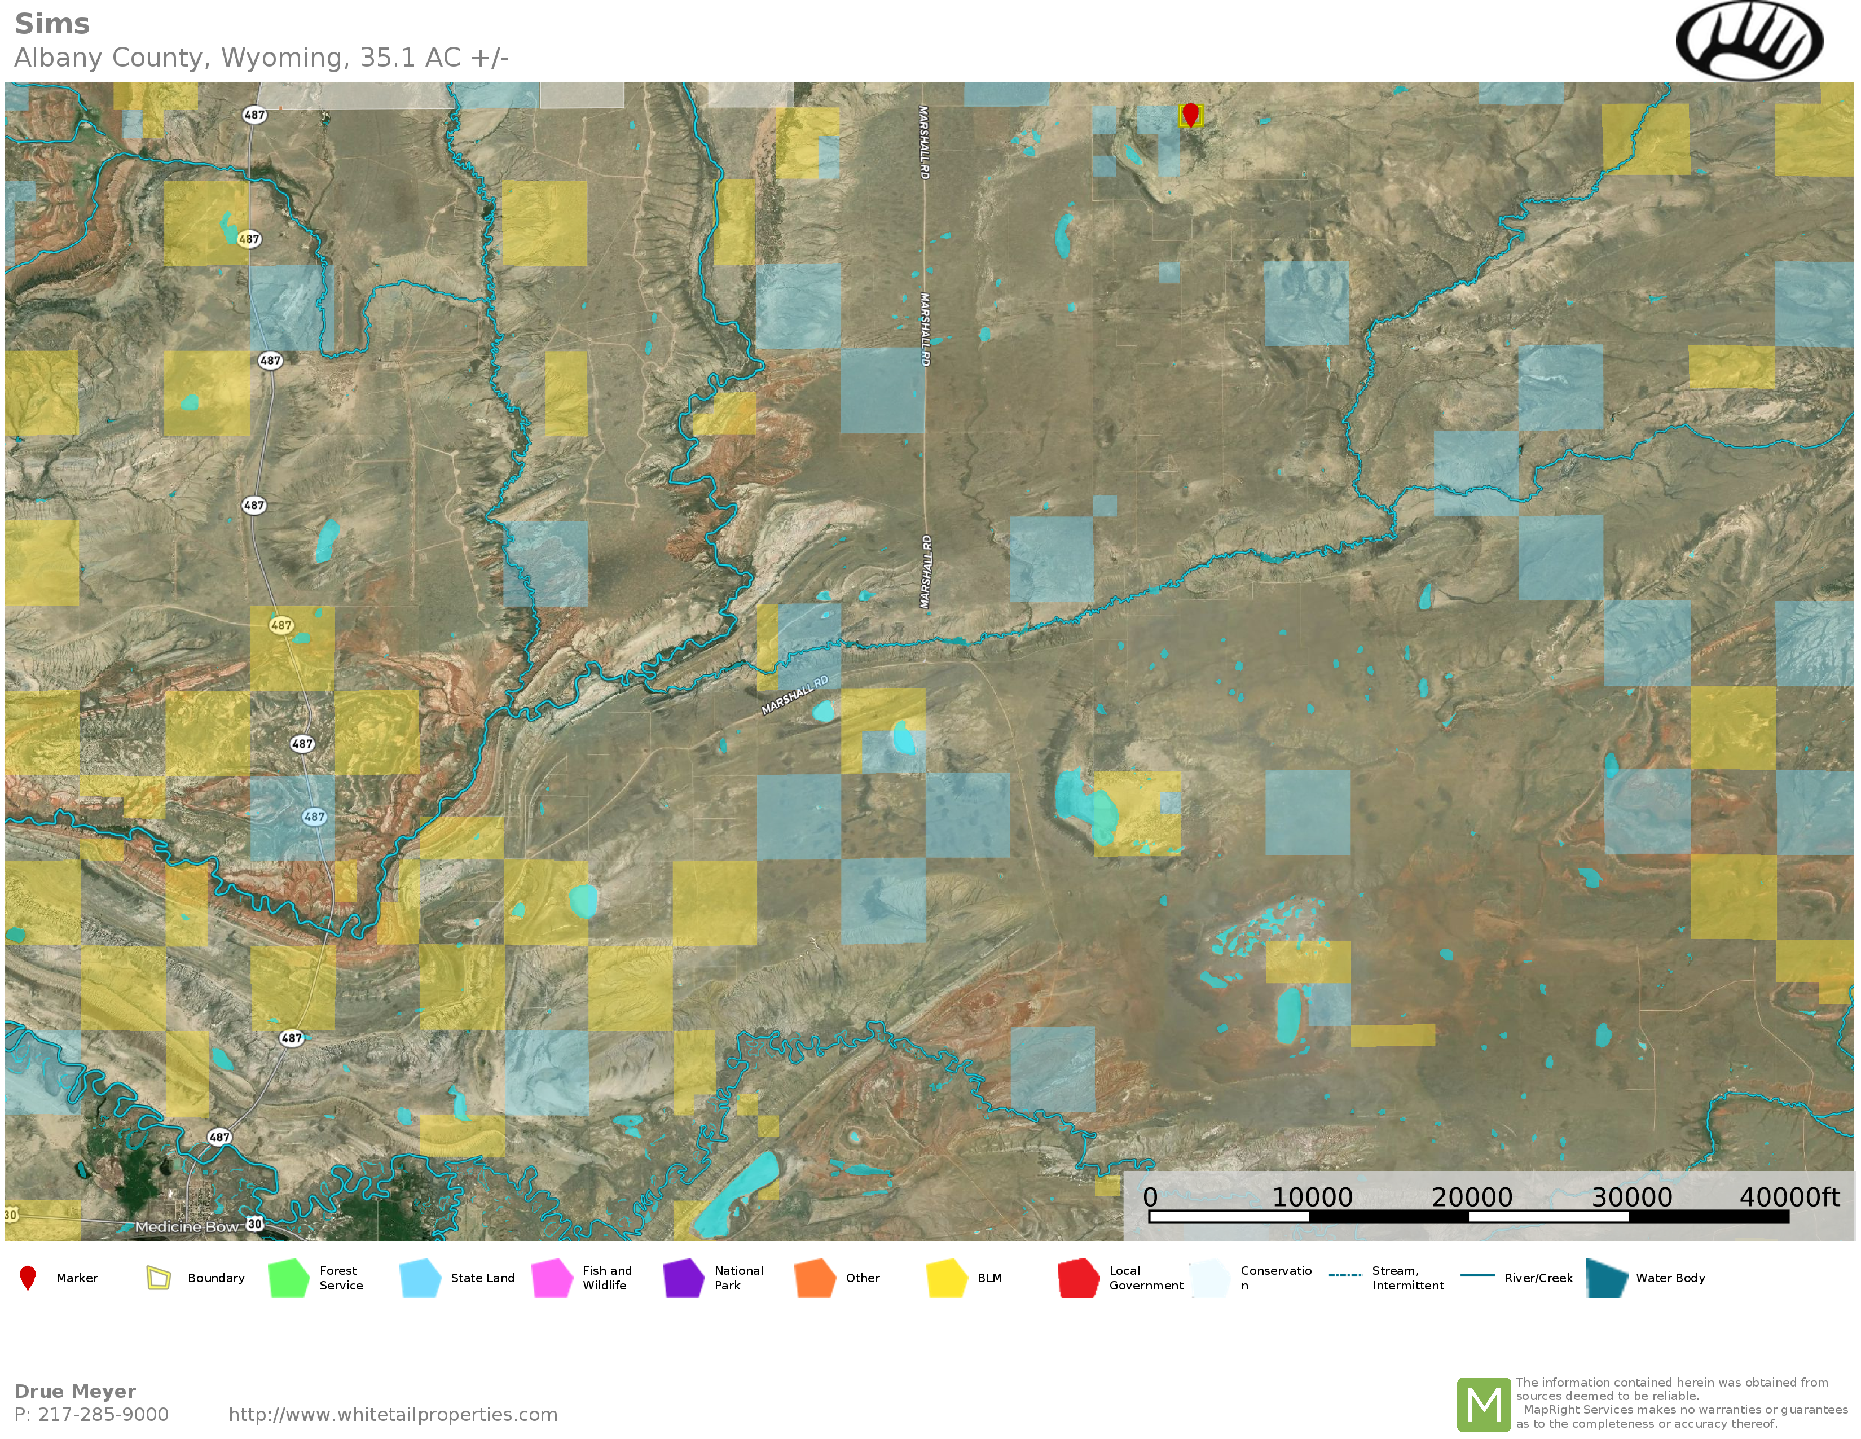Select the orange Other legend swatch

click(x=815, y=1278)
